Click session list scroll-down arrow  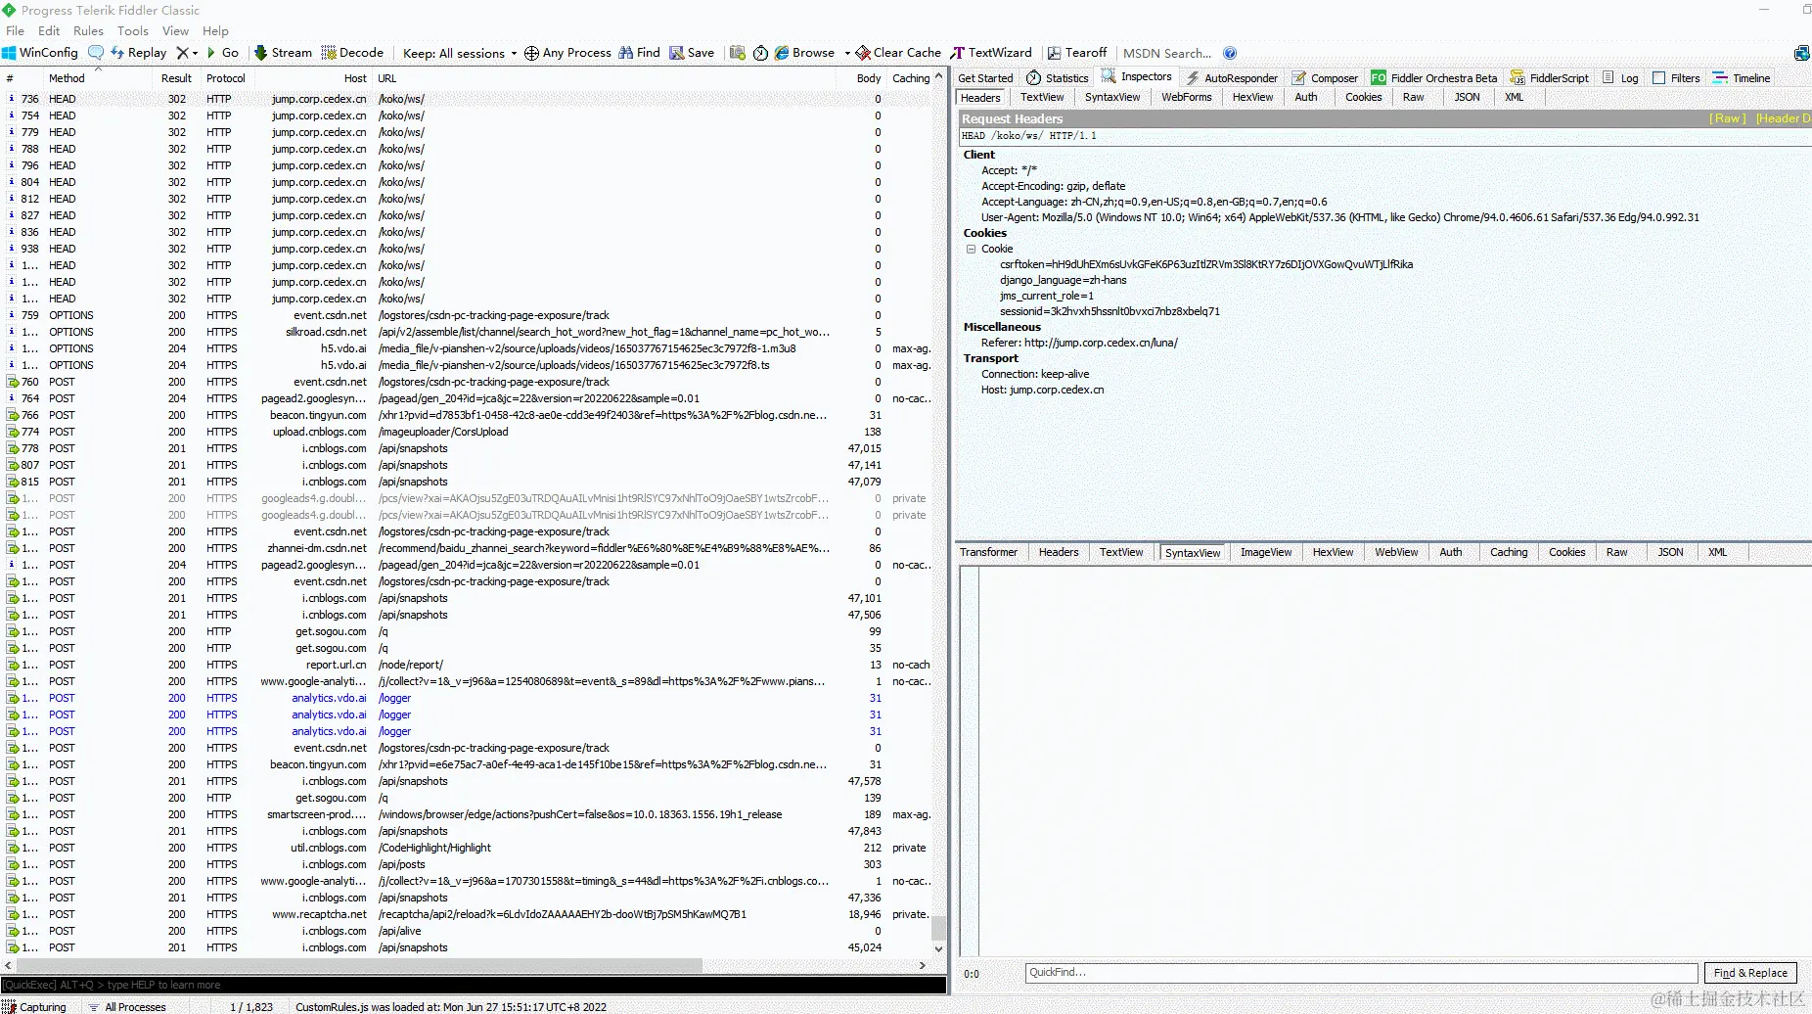coord(938,948)
